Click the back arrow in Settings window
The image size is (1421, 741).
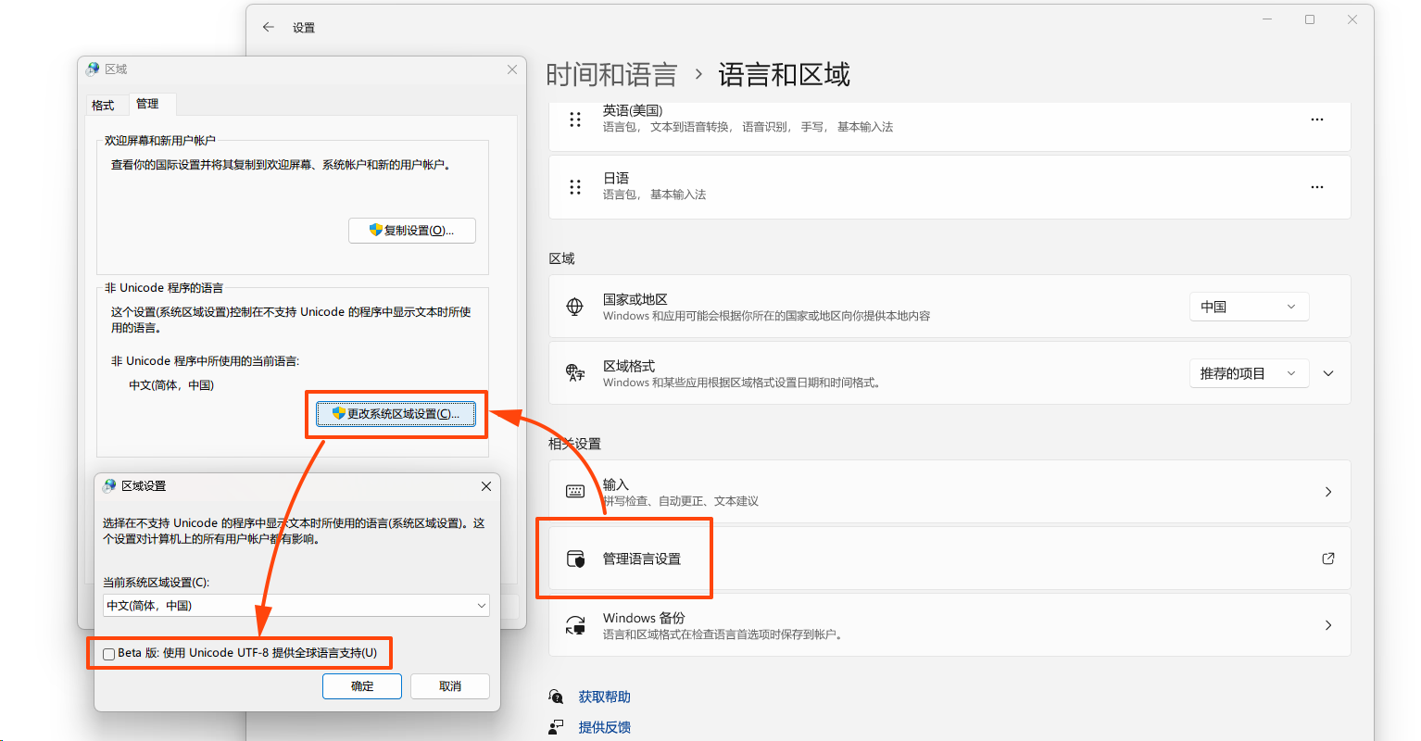click(x=269, y=28)
